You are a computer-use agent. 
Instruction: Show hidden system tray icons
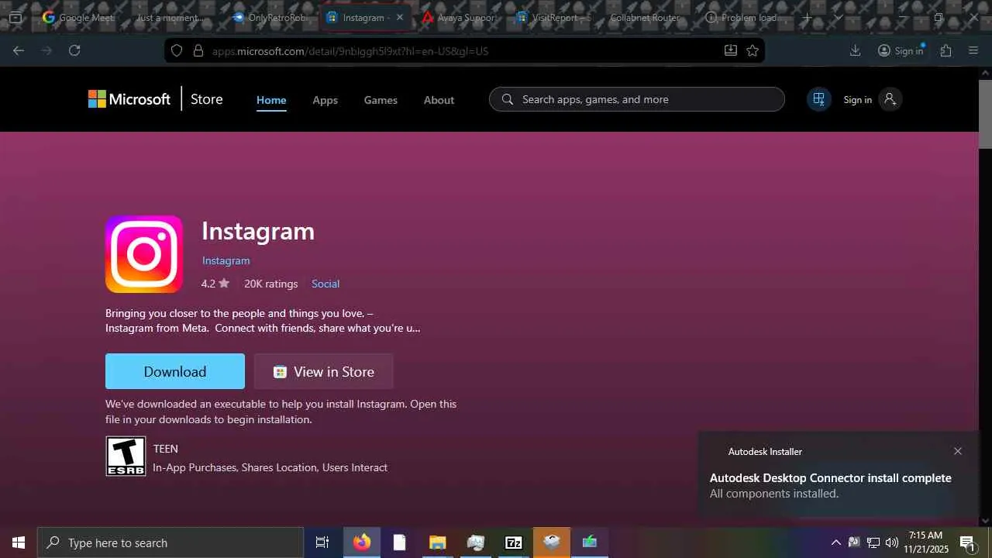[835, 542]
